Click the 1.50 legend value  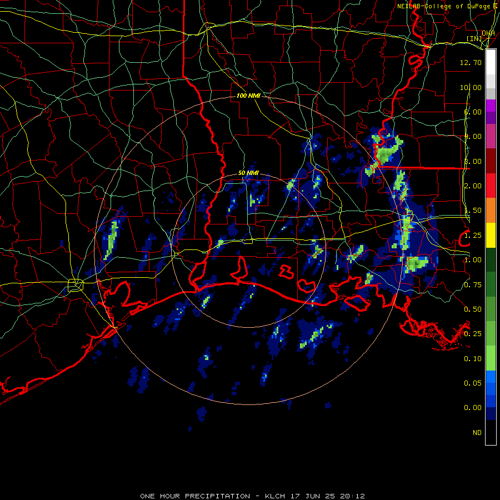click(473, 211)
